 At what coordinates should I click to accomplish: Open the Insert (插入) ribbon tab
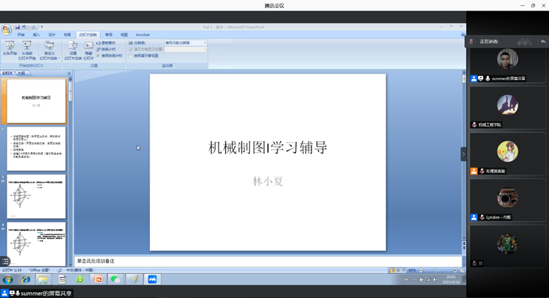coord(36,34)
